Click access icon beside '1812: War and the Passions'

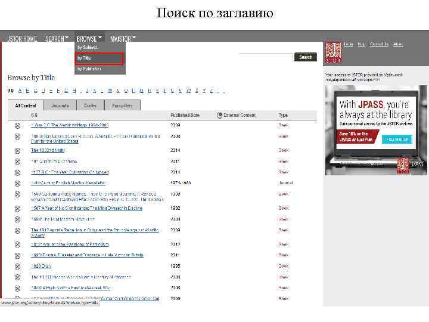coord(17,244)
